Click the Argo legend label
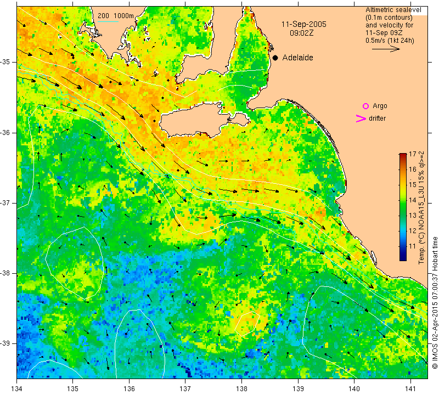 pos(380,106)
